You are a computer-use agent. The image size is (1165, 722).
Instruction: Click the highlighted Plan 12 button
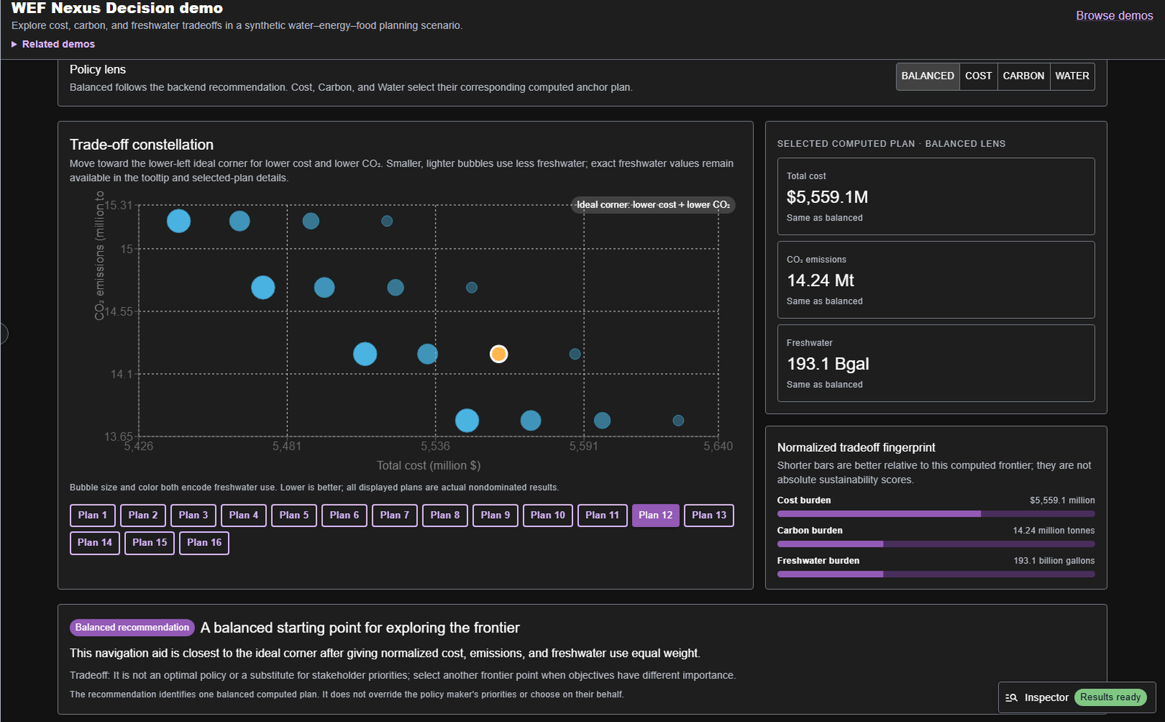(x=655, y=515)
